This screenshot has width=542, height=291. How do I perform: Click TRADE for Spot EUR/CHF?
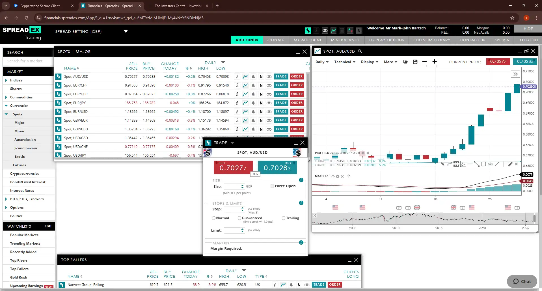(281, 85)
